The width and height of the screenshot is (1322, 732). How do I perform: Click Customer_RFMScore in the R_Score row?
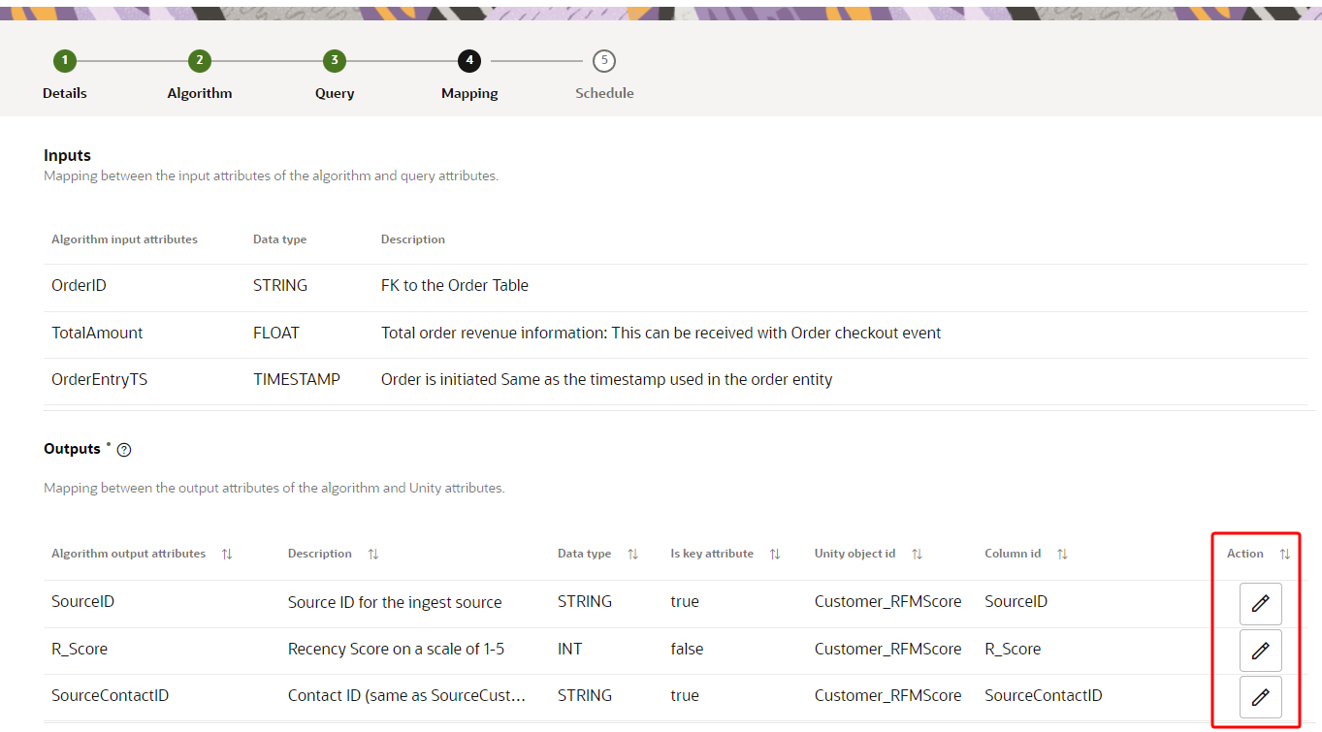click(888, 649)
